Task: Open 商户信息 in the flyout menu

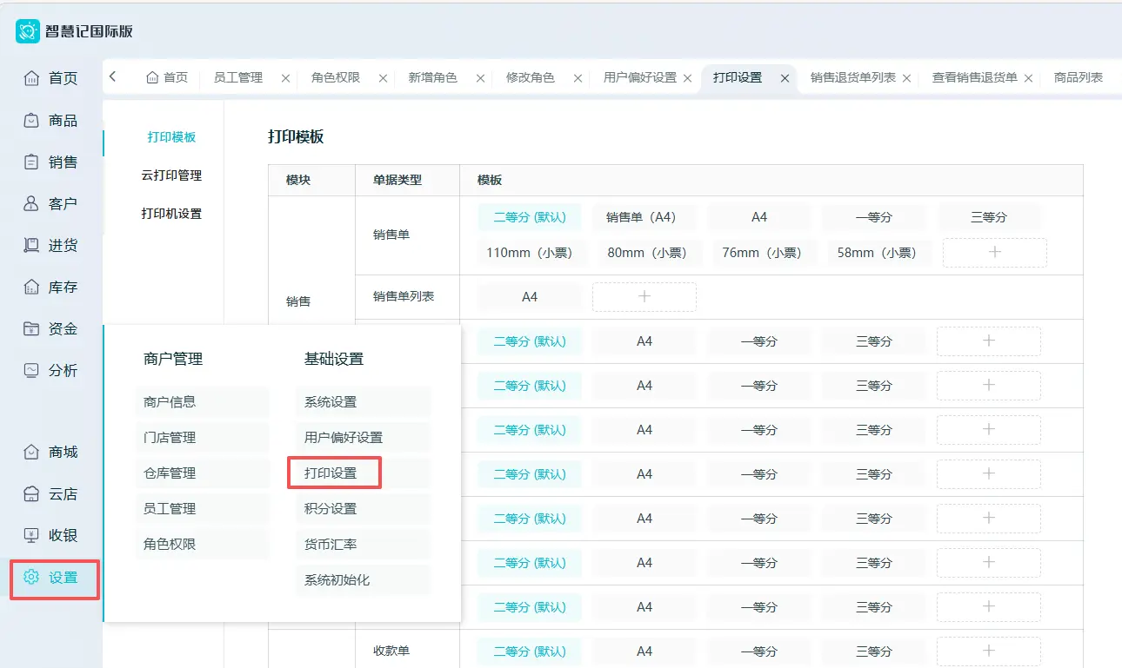Action: (x=203, y=402)
